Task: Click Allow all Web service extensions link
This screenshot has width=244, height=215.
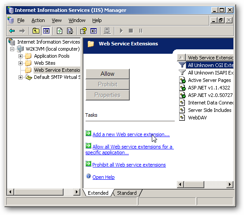Action: (x=129, y=150)
